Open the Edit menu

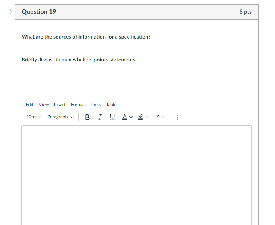29,105
